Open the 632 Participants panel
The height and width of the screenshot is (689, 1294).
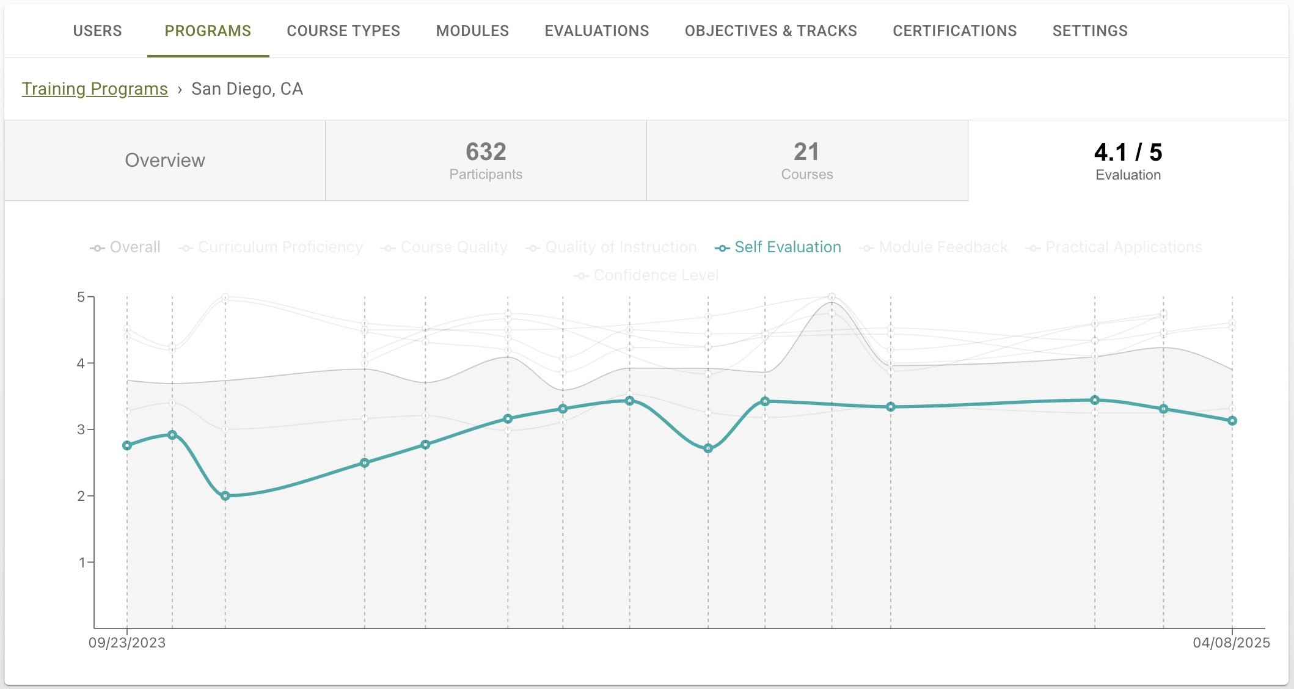(486, 161)
